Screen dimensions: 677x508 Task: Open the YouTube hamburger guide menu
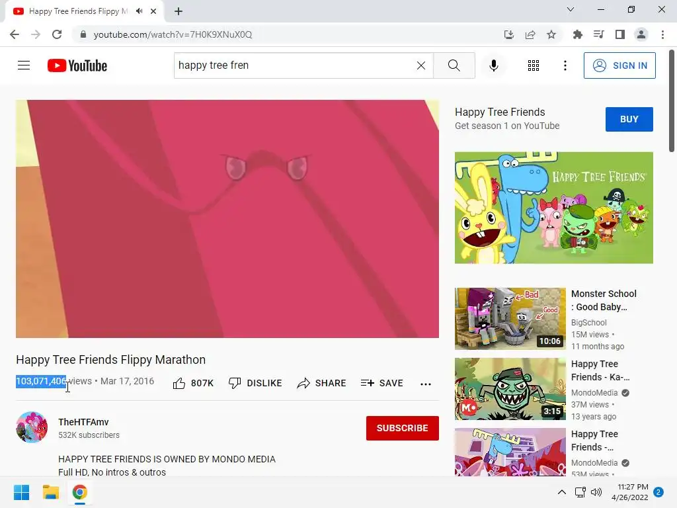[x=24, y=65]
